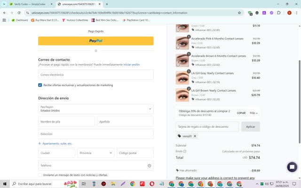The height and width of the screenshot is (188, 301).
Task: Click the volume icon in system tray
Action: (x=267, y=184)
